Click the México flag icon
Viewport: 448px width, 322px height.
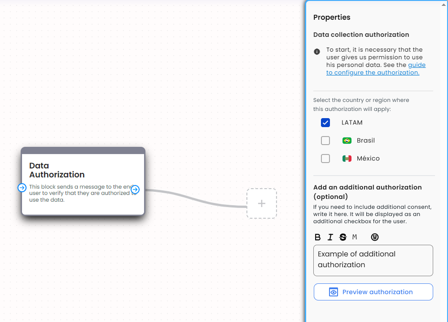pos(347,158)
